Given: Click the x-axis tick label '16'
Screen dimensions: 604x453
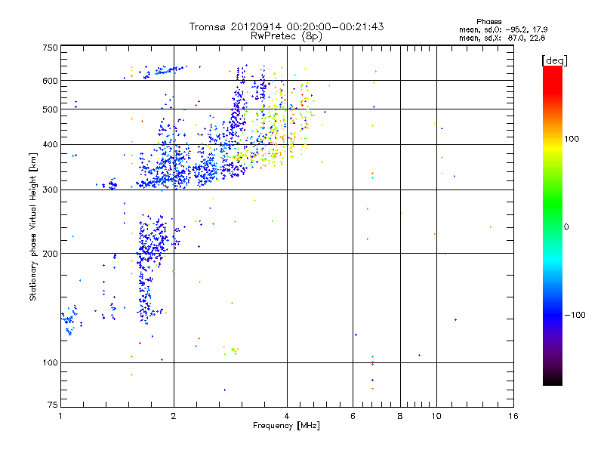Looking at the screenshot, I should pyautogui.click(x=513, y=416).
